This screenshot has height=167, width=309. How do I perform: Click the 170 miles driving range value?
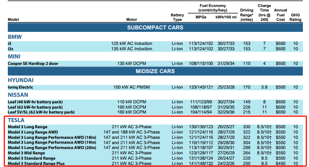pos(247,87)
